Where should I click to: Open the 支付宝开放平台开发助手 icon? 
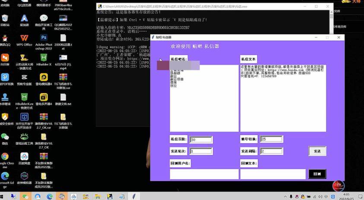point(24,121)
